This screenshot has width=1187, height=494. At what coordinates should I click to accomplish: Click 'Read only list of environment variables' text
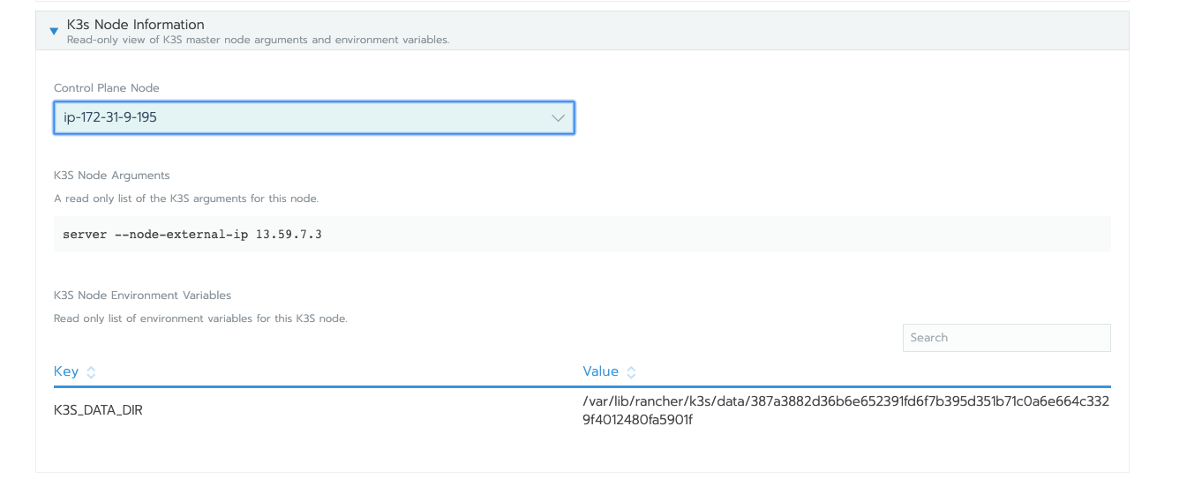[x=200, y=318]
